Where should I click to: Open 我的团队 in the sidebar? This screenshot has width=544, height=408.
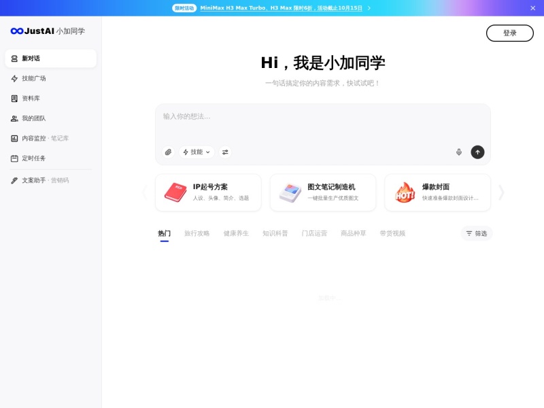(50, 118)
